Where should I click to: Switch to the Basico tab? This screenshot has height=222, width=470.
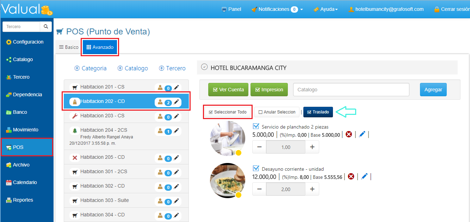click(x=69, y=47)
